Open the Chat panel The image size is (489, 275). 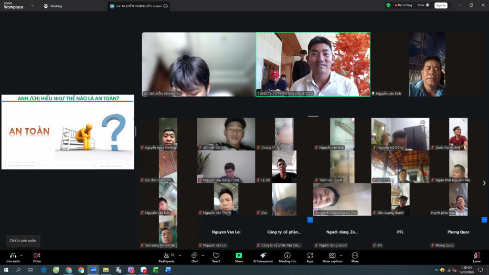(x=194, y=255)
